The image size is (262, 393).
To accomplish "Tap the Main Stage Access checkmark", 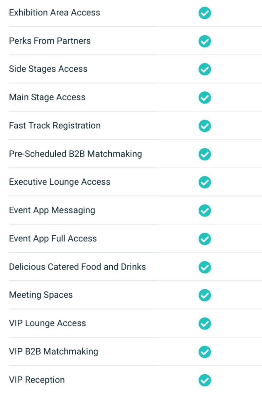I will pyautogui.click(x=205, y=98).
